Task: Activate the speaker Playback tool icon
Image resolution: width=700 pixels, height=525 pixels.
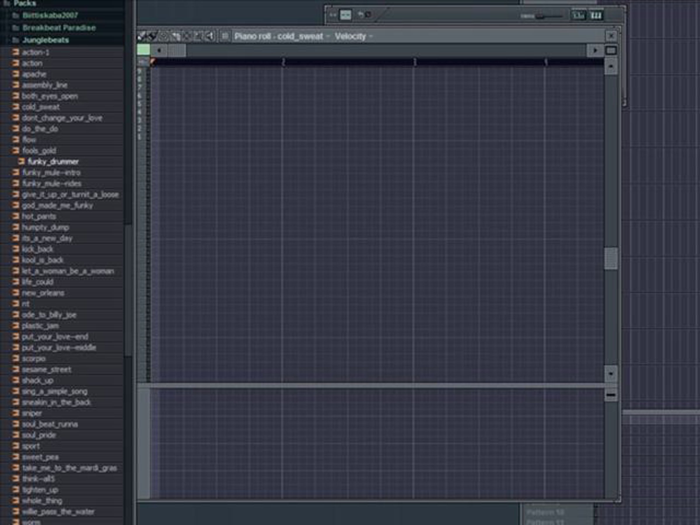Action: coord(209,36)
